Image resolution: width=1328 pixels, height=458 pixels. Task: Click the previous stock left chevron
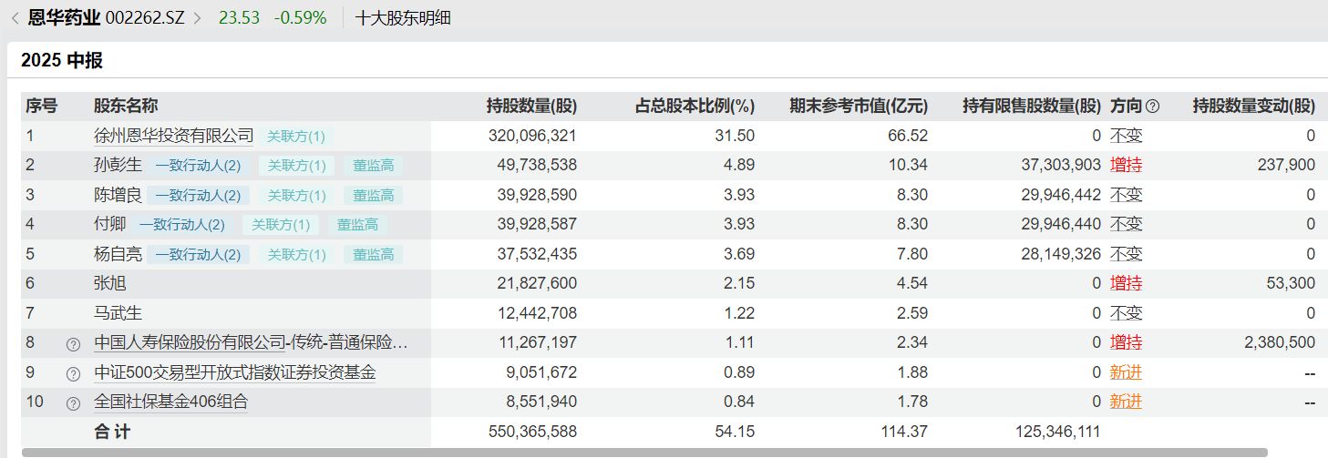click(15, 17)
